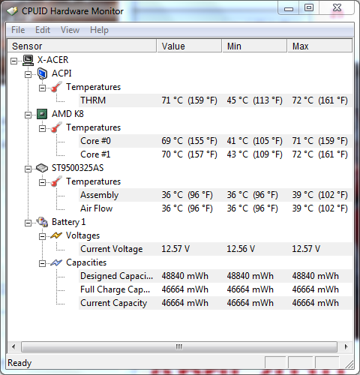Select the ST9500325AS hard drive icon
This screenshot has height=375, width=360.
coord(42,168)
